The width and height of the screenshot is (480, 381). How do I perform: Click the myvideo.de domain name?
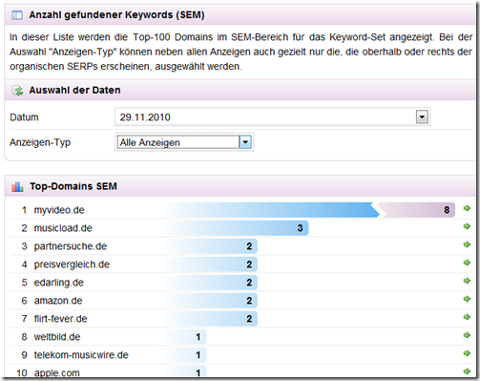(59, 210)
